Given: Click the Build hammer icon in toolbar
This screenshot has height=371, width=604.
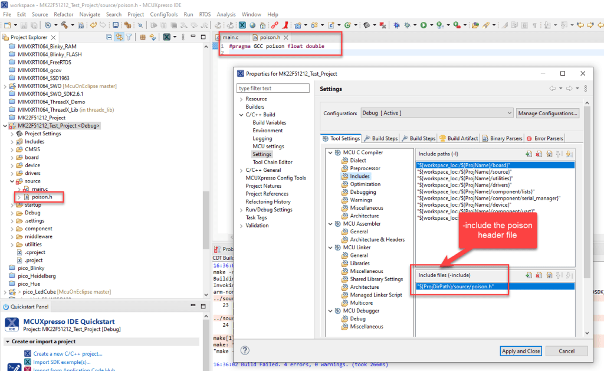Looking at the screenshot, I should (x=63, y=25).
